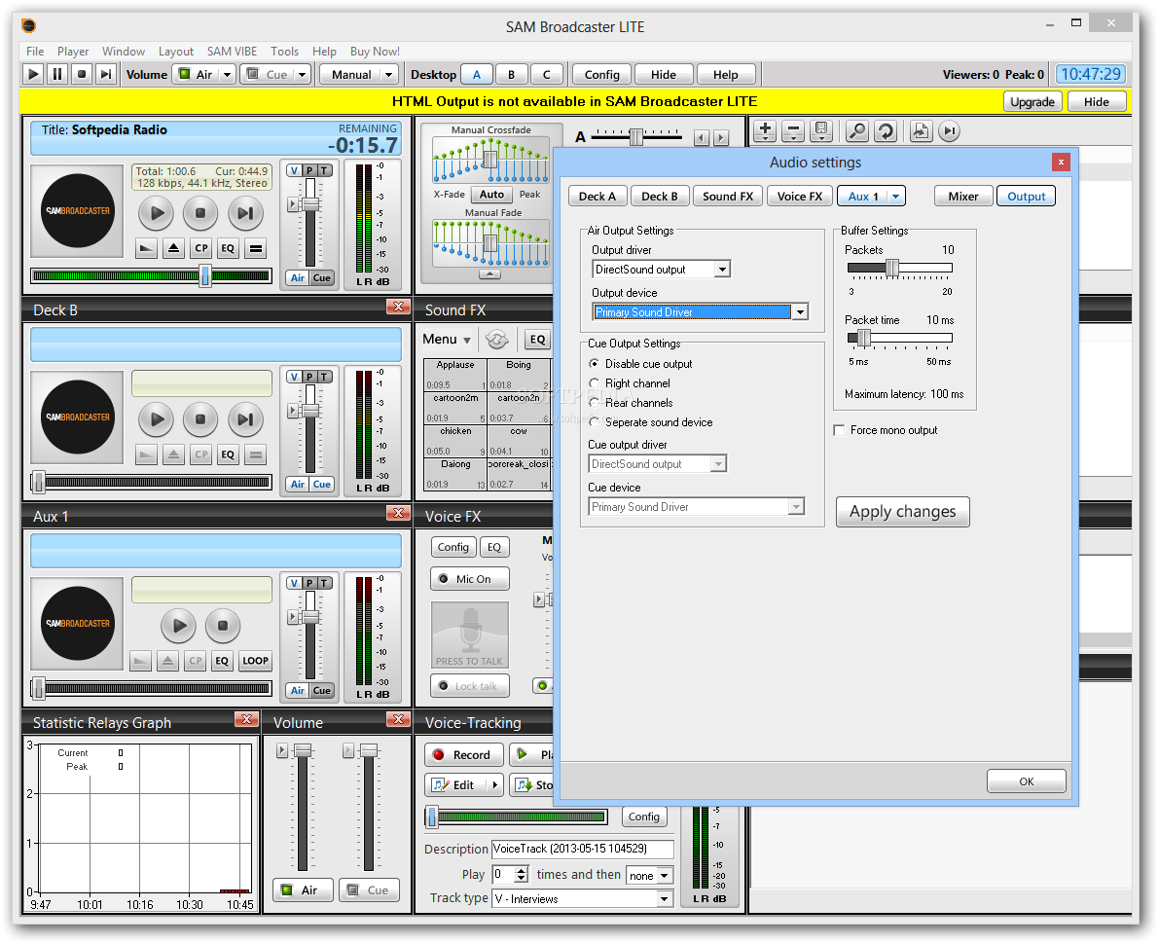
Task: Toggle LOOP on the Aux 1 deck
Action: pos(255,661)
